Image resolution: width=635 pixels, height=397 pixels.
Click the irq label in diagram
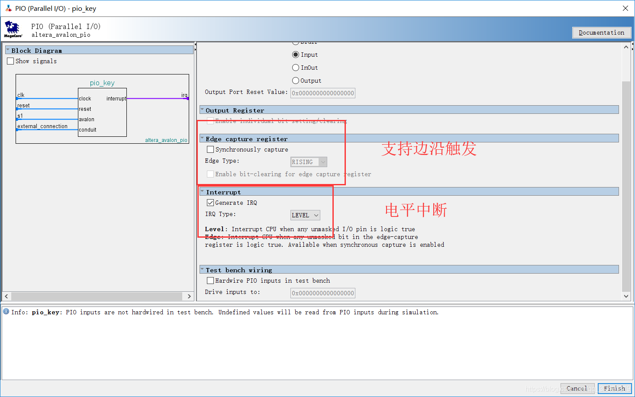(184, 95)
